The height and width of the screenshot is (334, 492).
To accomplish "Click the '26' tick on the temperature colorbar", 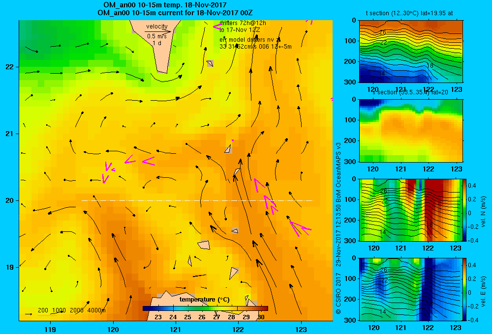I will 202,317.
